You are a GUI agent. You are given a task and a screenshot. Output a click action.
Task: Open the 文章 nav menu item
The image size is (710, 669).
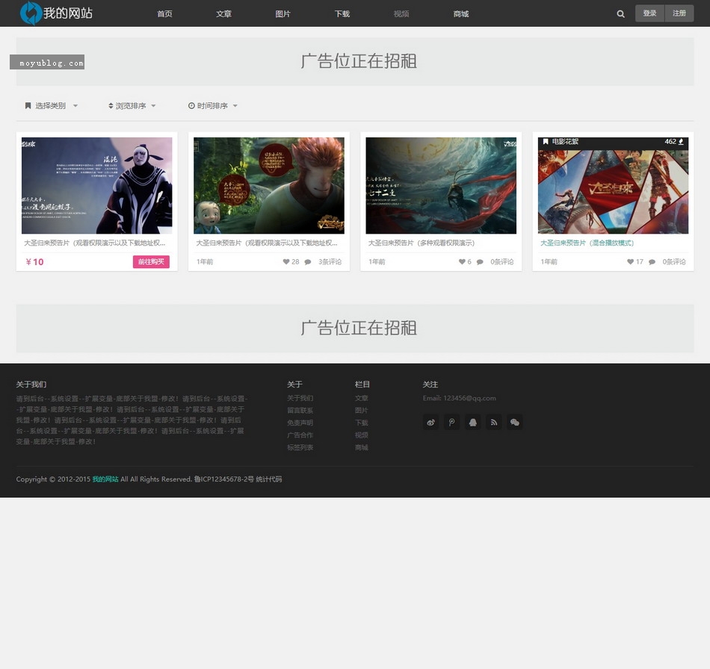[223, 14]
